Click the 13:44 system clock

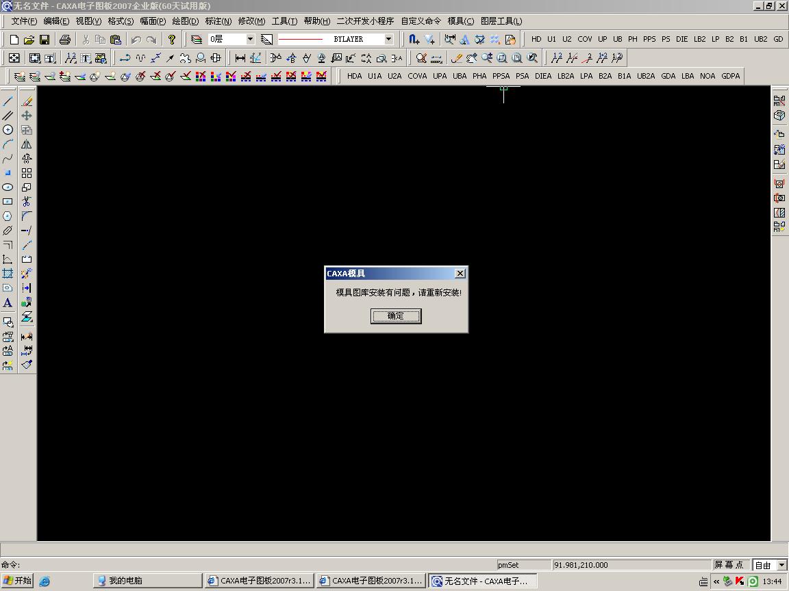pyautogui.click(x=773, y=581)
